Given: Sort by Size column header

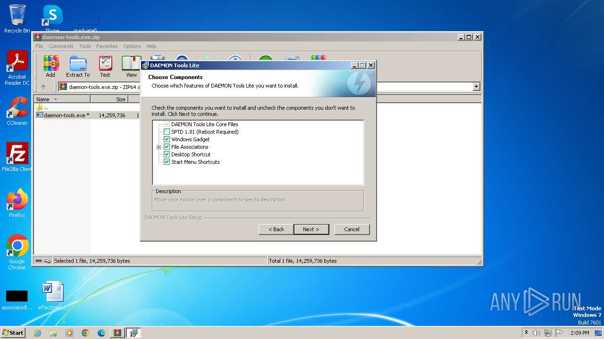Looking at the screenshot, I should 110,99.
